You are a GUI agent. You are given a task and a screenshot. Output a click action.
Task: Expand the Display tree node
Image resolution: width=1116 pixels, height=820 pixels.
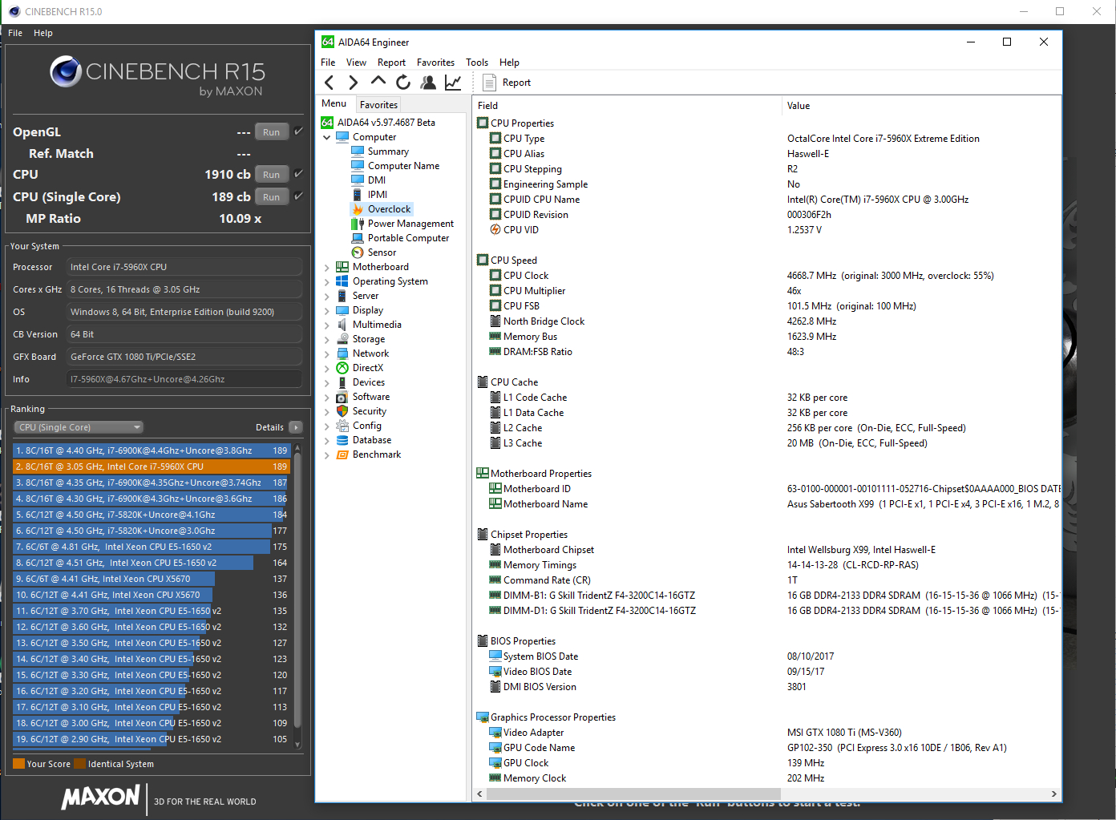[327, 310]
